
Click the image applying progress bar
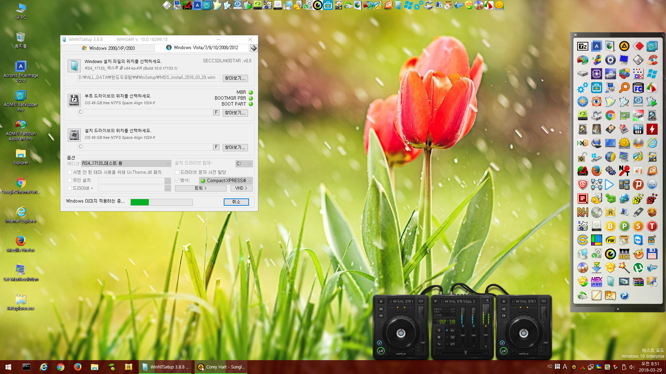point(162,202)
